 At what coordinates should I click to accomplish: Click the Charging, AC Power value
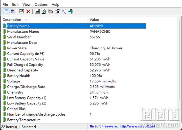[106, 48]
